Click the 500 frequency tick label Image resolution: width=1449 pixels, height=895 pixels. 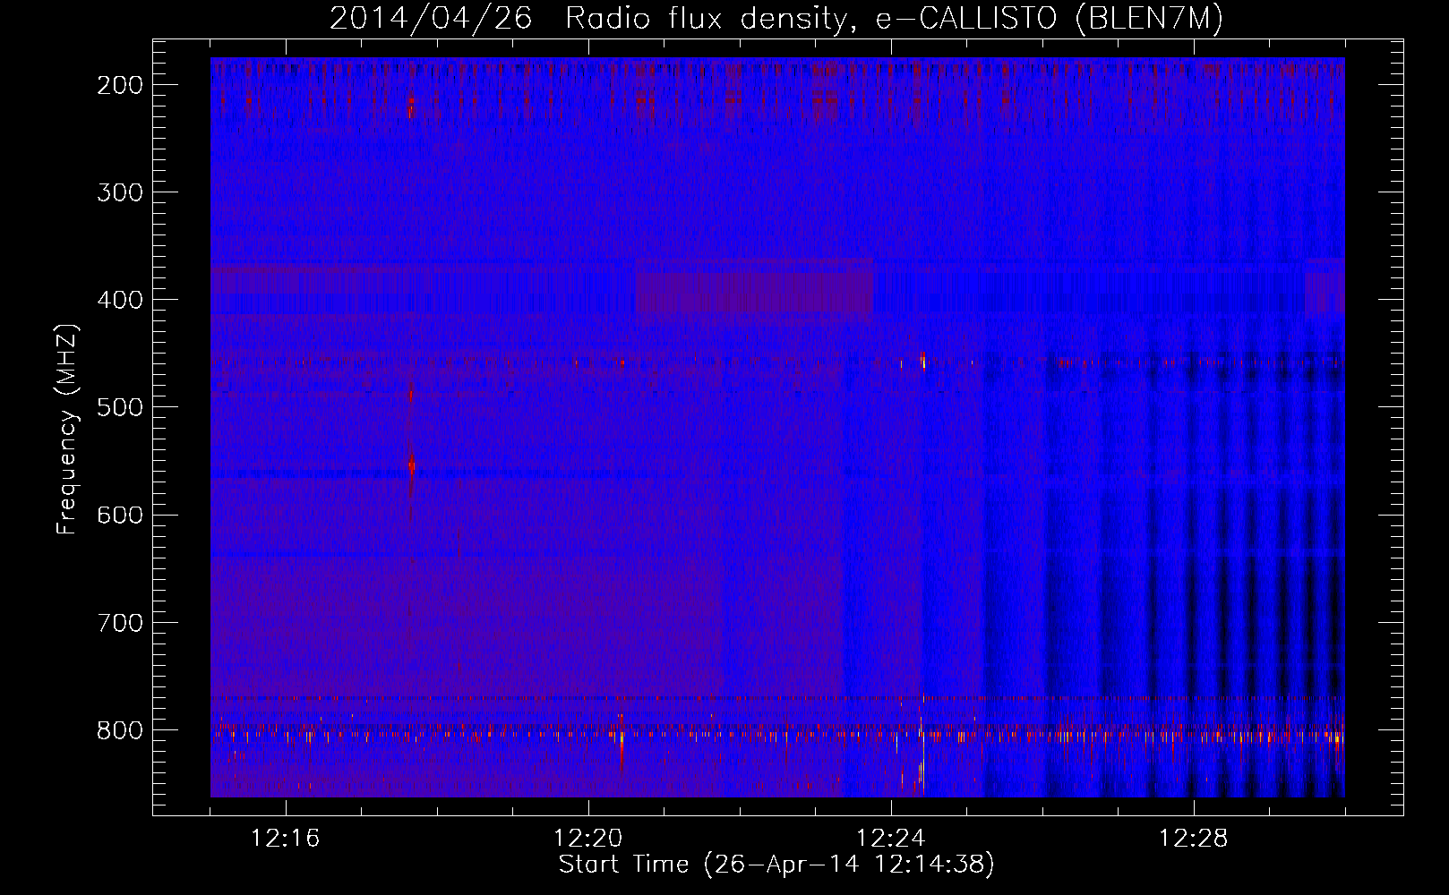120,407
